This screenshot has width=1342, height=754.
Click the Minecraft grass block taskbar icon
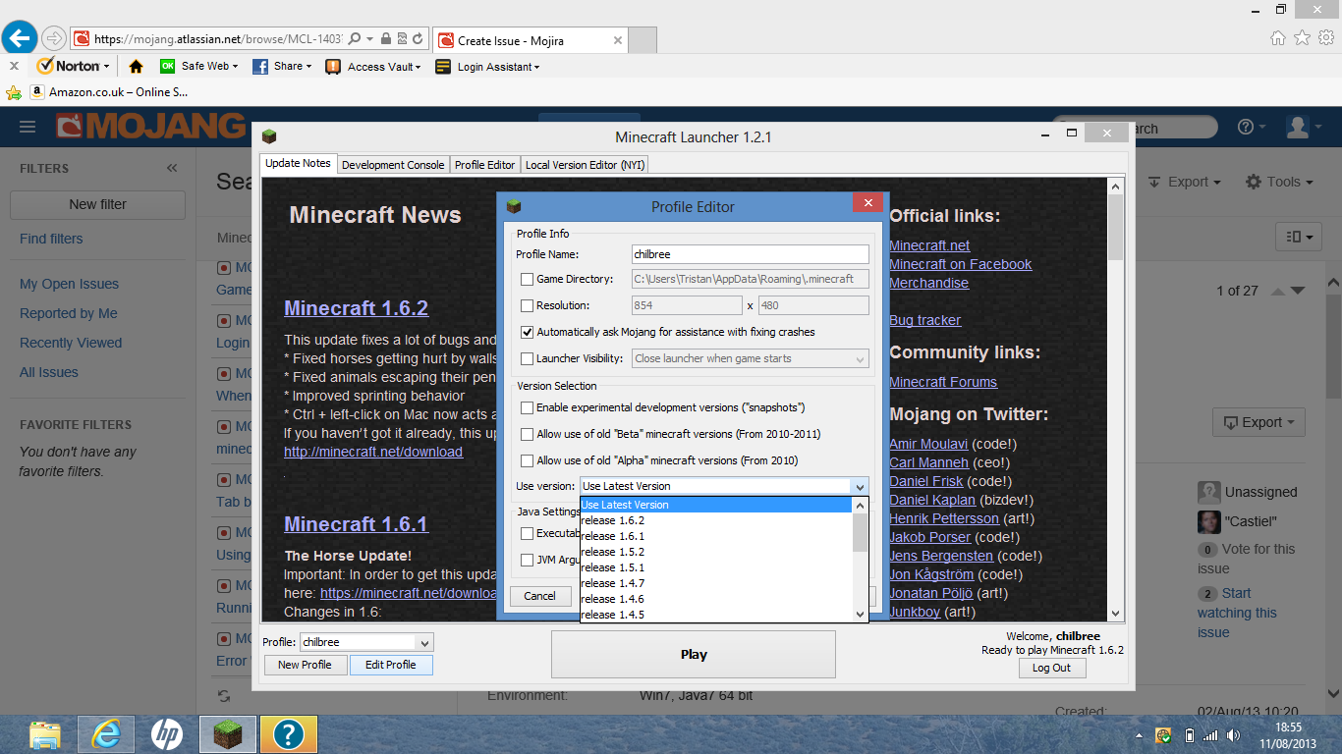[x=228, y=733]
